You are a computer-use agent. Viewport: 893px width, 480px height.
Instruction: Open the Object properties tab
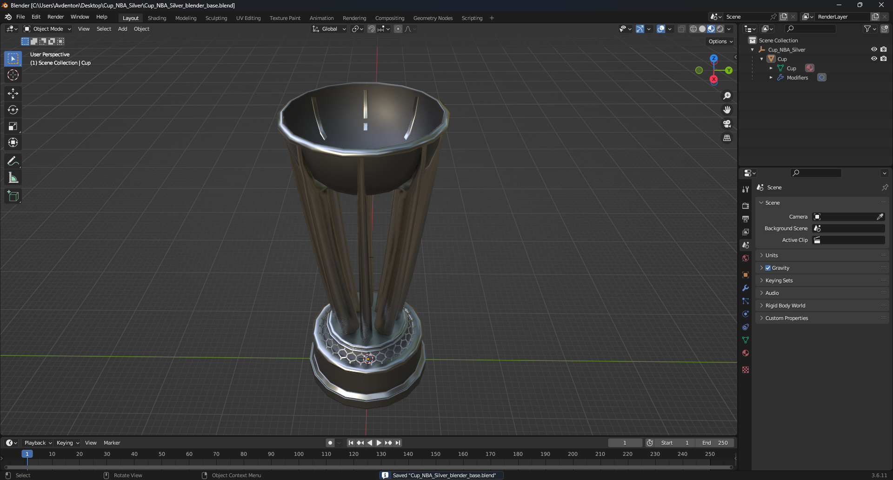(746, 274)
